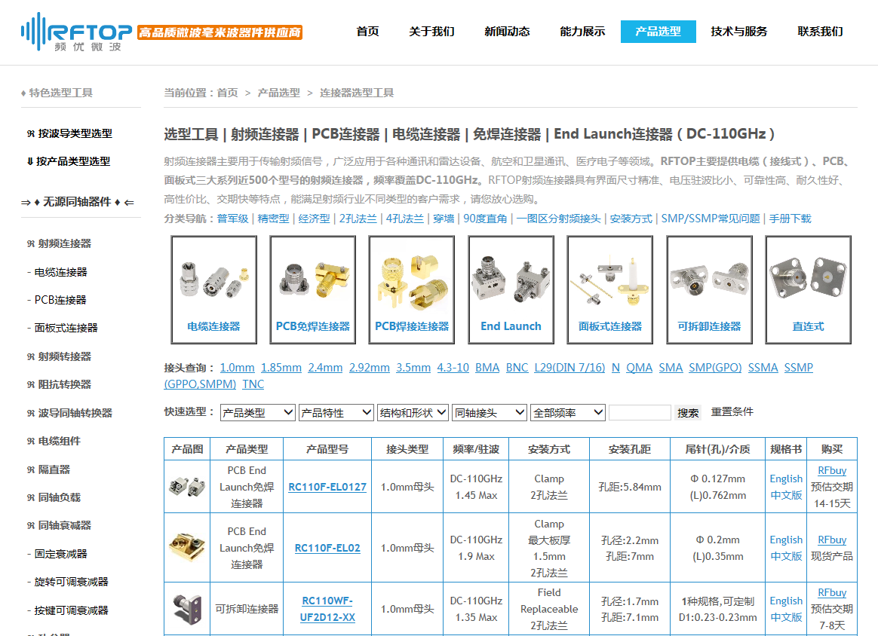Click 连接器选型工具 in the breadcrumb
Viewport: 878px width, 636px height.
(x=356, y=93)
